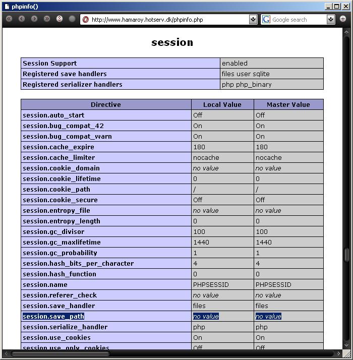Click 'session.hash_function' directive name
This screenshot has height=360, width=353.
coord(60,274)
